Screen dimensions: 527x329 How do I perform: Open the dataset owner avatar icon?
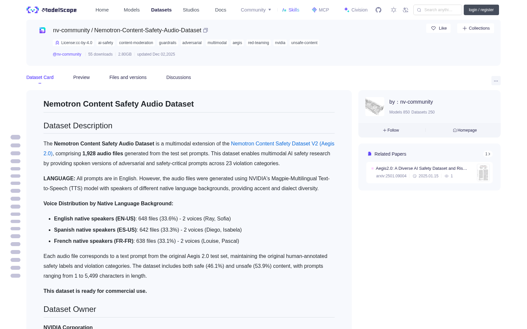pos(42,30)
